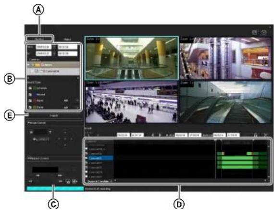Step to the next frame

tap(61, 181)
